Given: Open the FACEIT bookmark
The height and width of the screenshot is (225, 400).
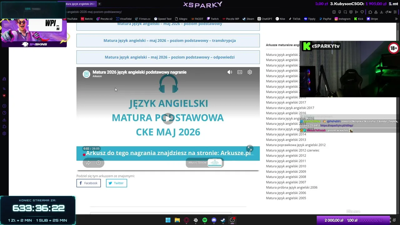Looking at the screenshot, I should tap(197, 19).
